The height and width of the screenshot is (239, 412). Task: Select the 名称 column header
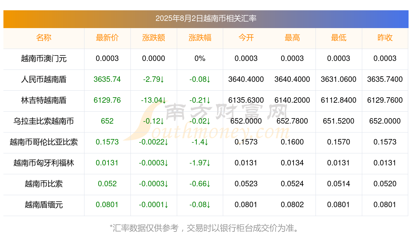tap(44, 38)
